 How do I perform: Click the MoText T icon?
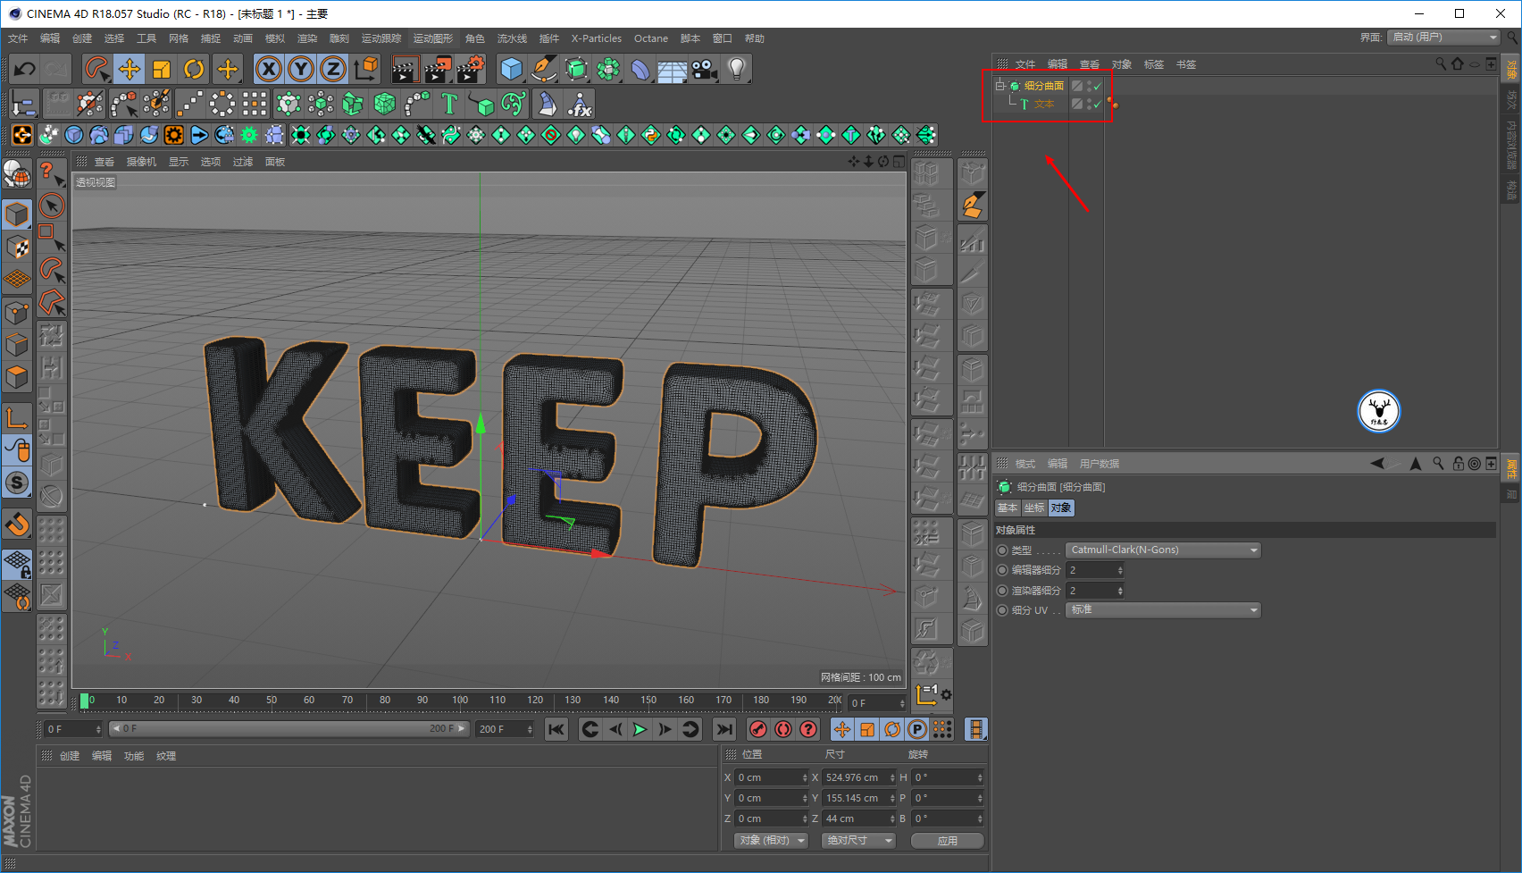(449, 105)
